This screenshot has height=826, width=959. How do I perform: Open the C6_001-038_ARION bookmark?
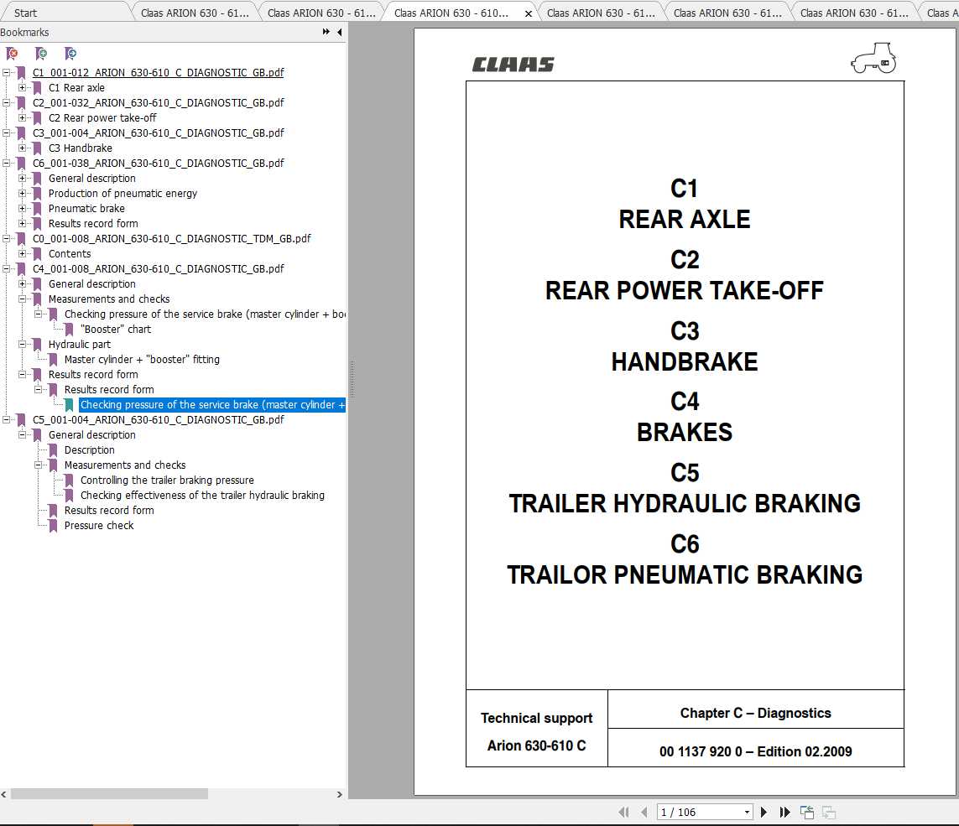[x=158, y=163]
